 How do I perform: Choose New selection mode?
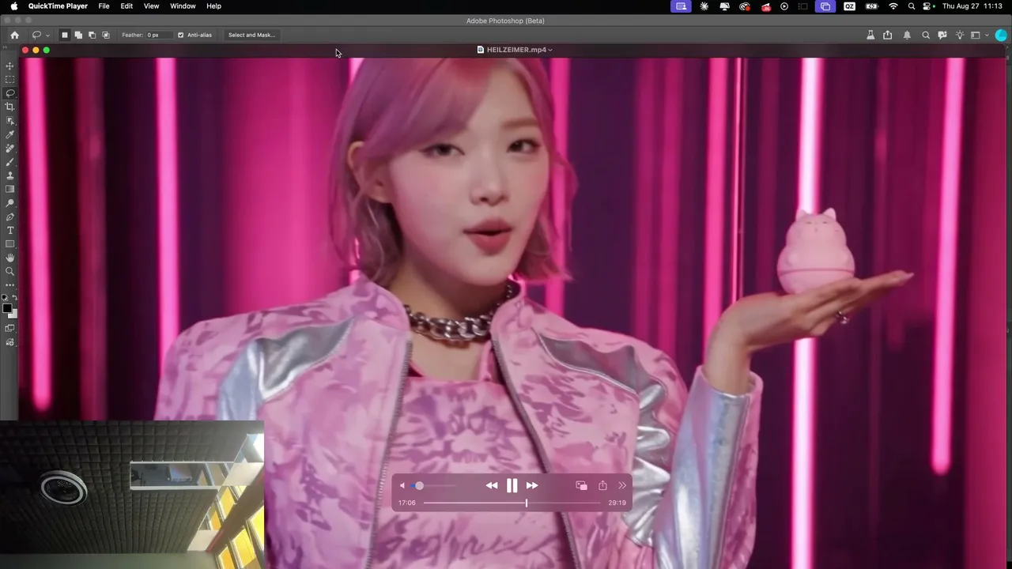point(65,35)
